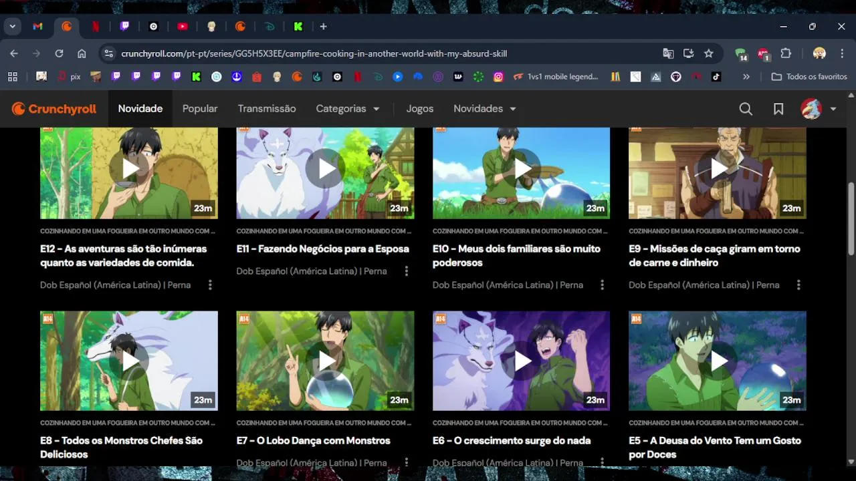Screen dimensions: 856x481
Task: Reload the current page
Action: pos(59,53)
